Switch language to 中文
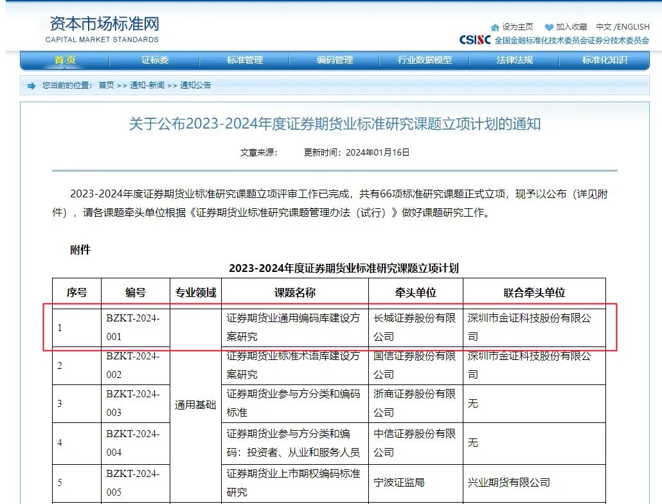The height and width of the screenshot is (504, 662). click(604, 27)
